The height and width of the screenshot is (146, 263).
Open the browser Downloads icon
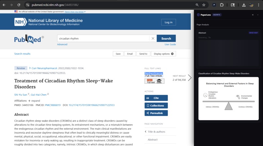(244, 5)
